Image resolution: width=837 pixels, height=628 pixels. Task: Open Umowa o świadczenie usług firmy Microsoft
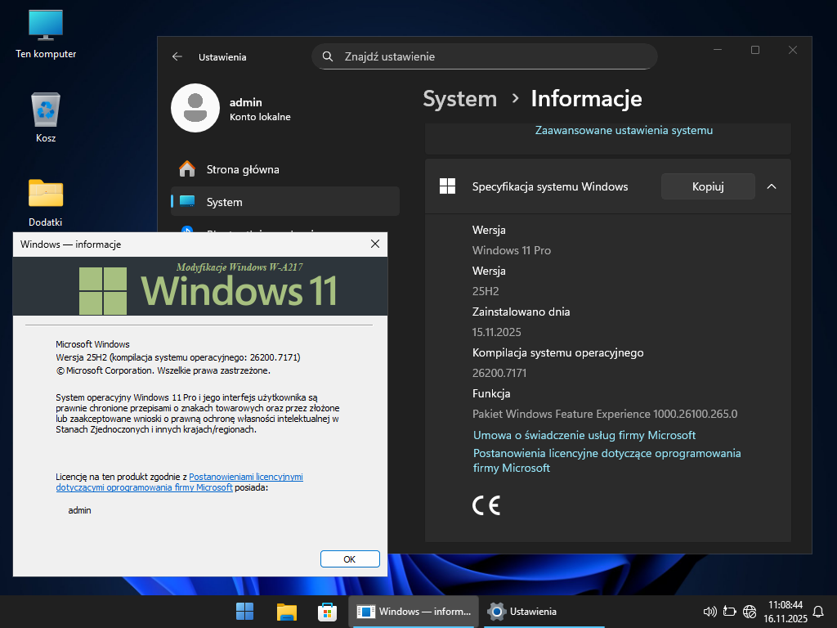[584, 435]
